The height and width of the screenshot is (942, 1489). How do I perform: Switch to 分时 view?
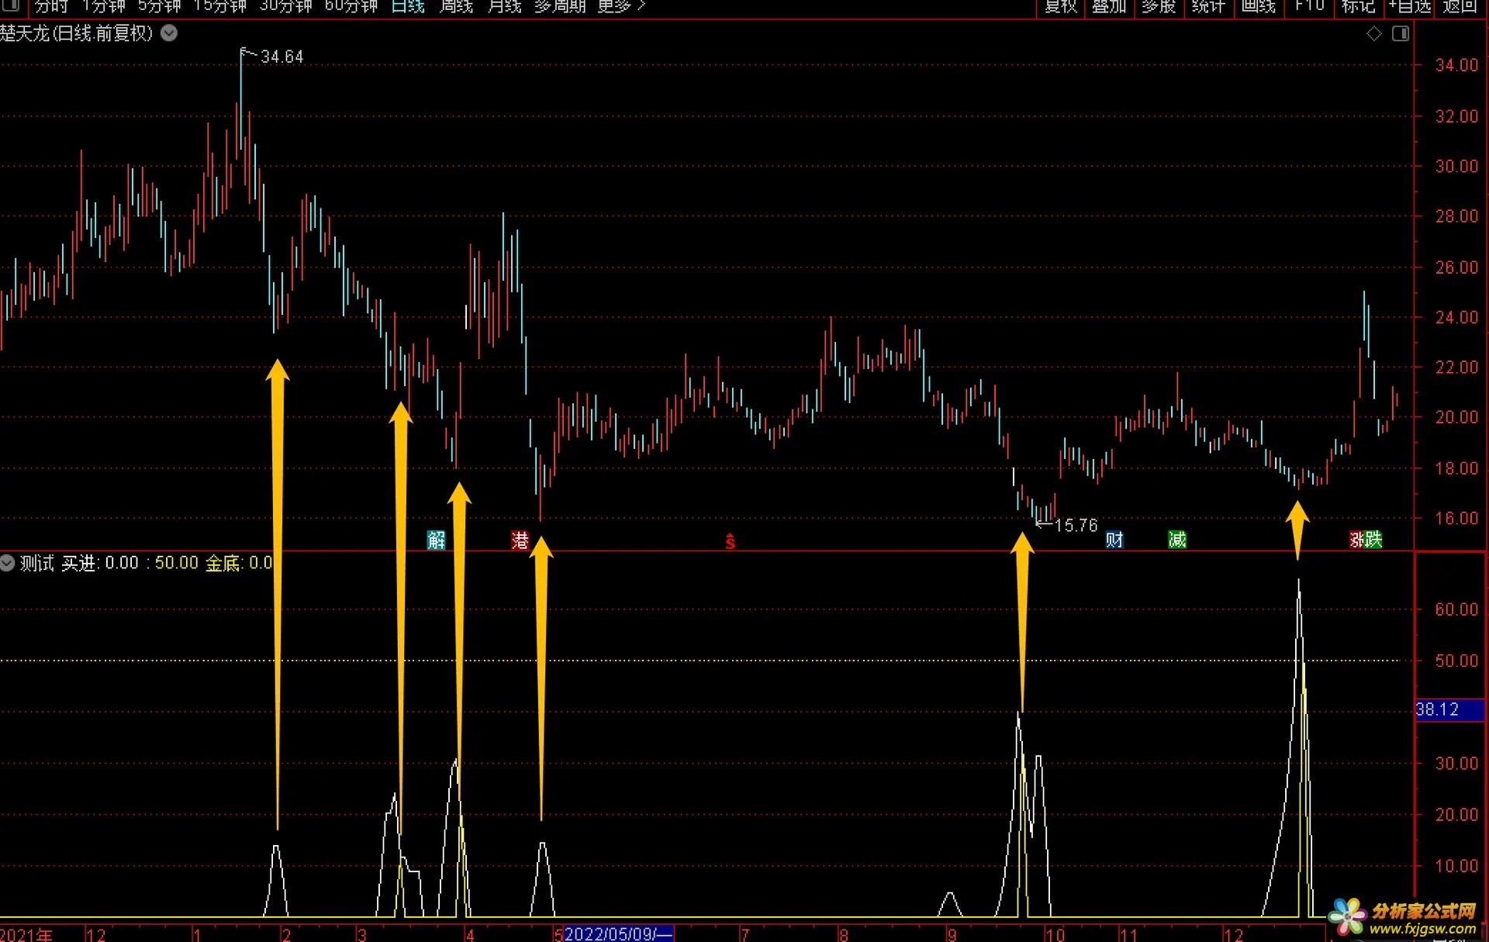51,6
